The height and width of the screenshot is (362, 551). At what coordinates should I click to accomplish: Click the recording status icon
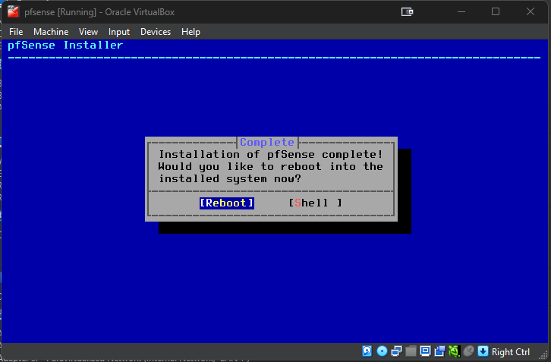439,351
